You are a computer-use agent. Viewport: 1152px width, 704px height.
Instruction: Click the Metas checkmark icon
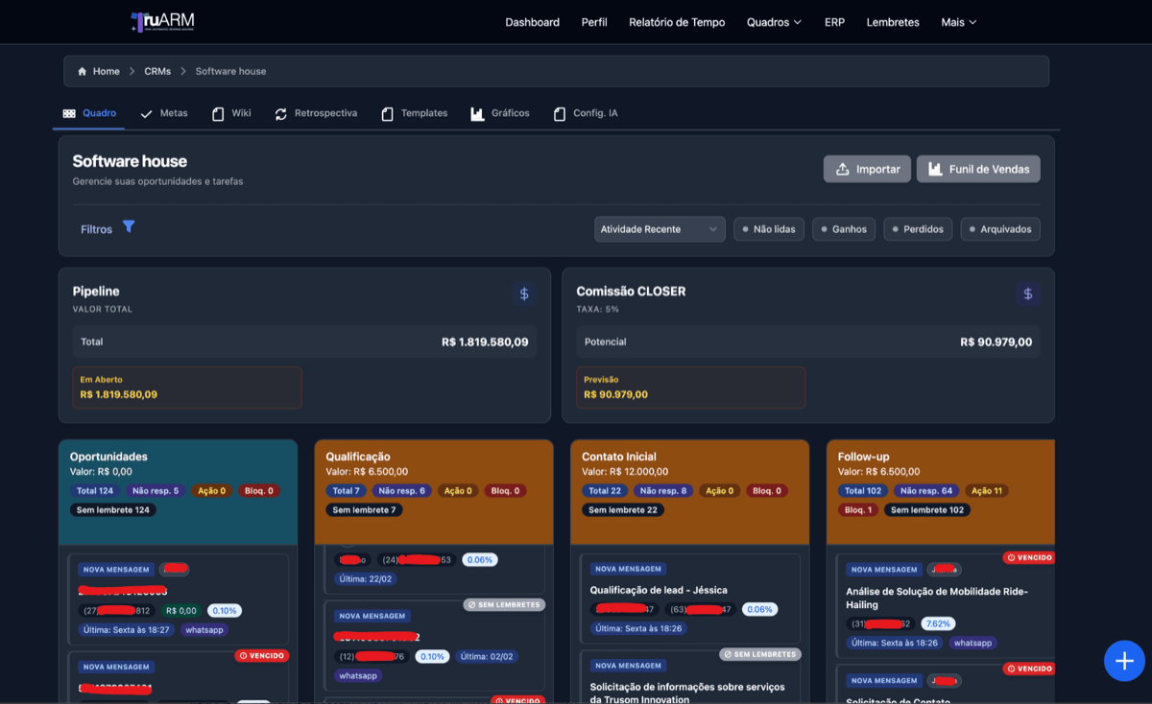coord(147,114)
